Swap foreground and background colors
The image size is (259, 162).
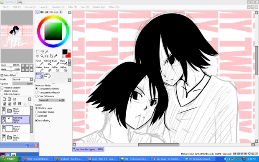point(69,51)
